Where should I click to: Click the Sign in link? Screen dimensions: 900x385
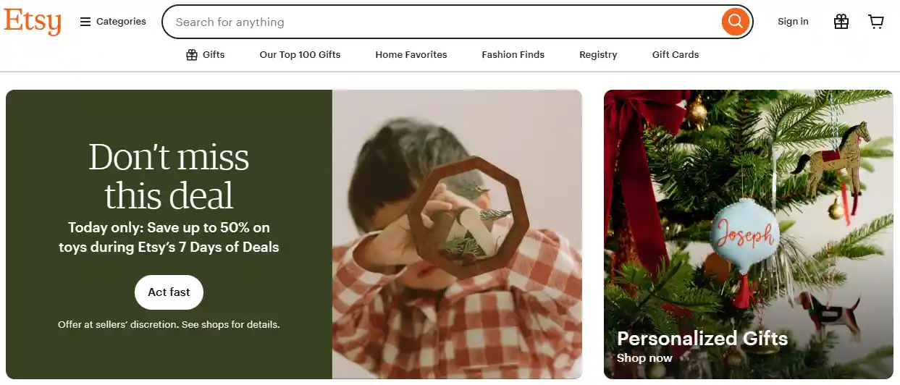tap(793, 22)
